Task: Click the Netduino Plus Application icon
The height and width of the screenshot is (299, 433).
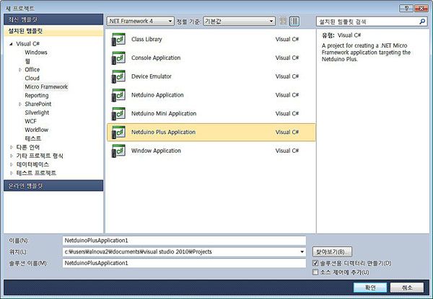Action: 118,133
